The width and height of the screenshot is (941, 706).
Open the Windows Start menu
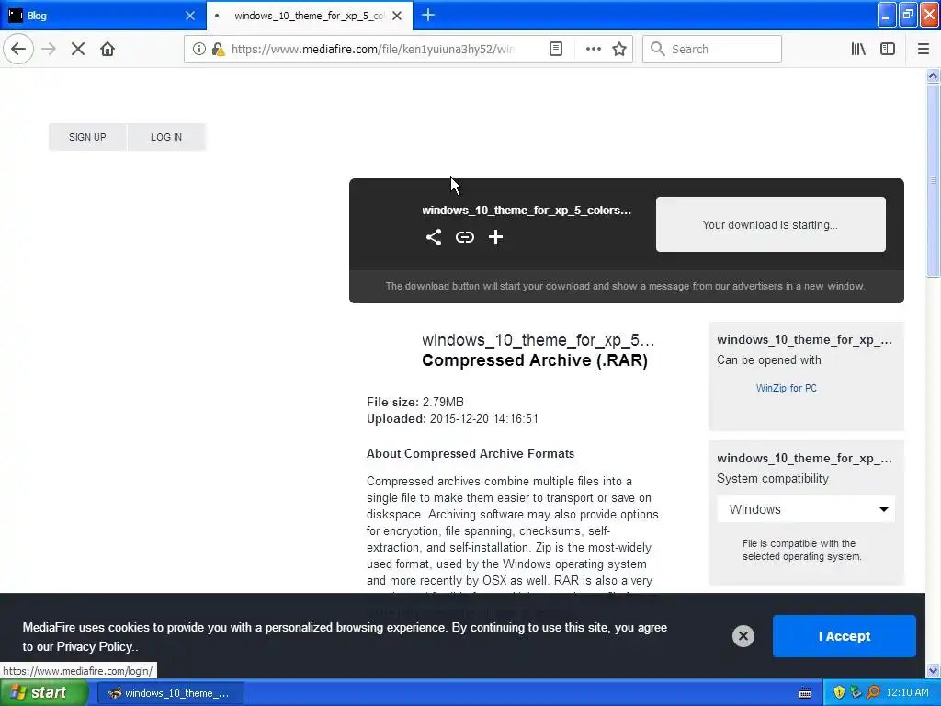[44, 692]
